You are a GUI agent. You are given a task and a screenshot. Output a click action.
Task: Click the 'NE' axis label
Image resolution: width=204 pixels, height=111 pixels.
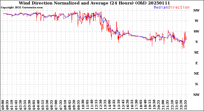(196, 74)
